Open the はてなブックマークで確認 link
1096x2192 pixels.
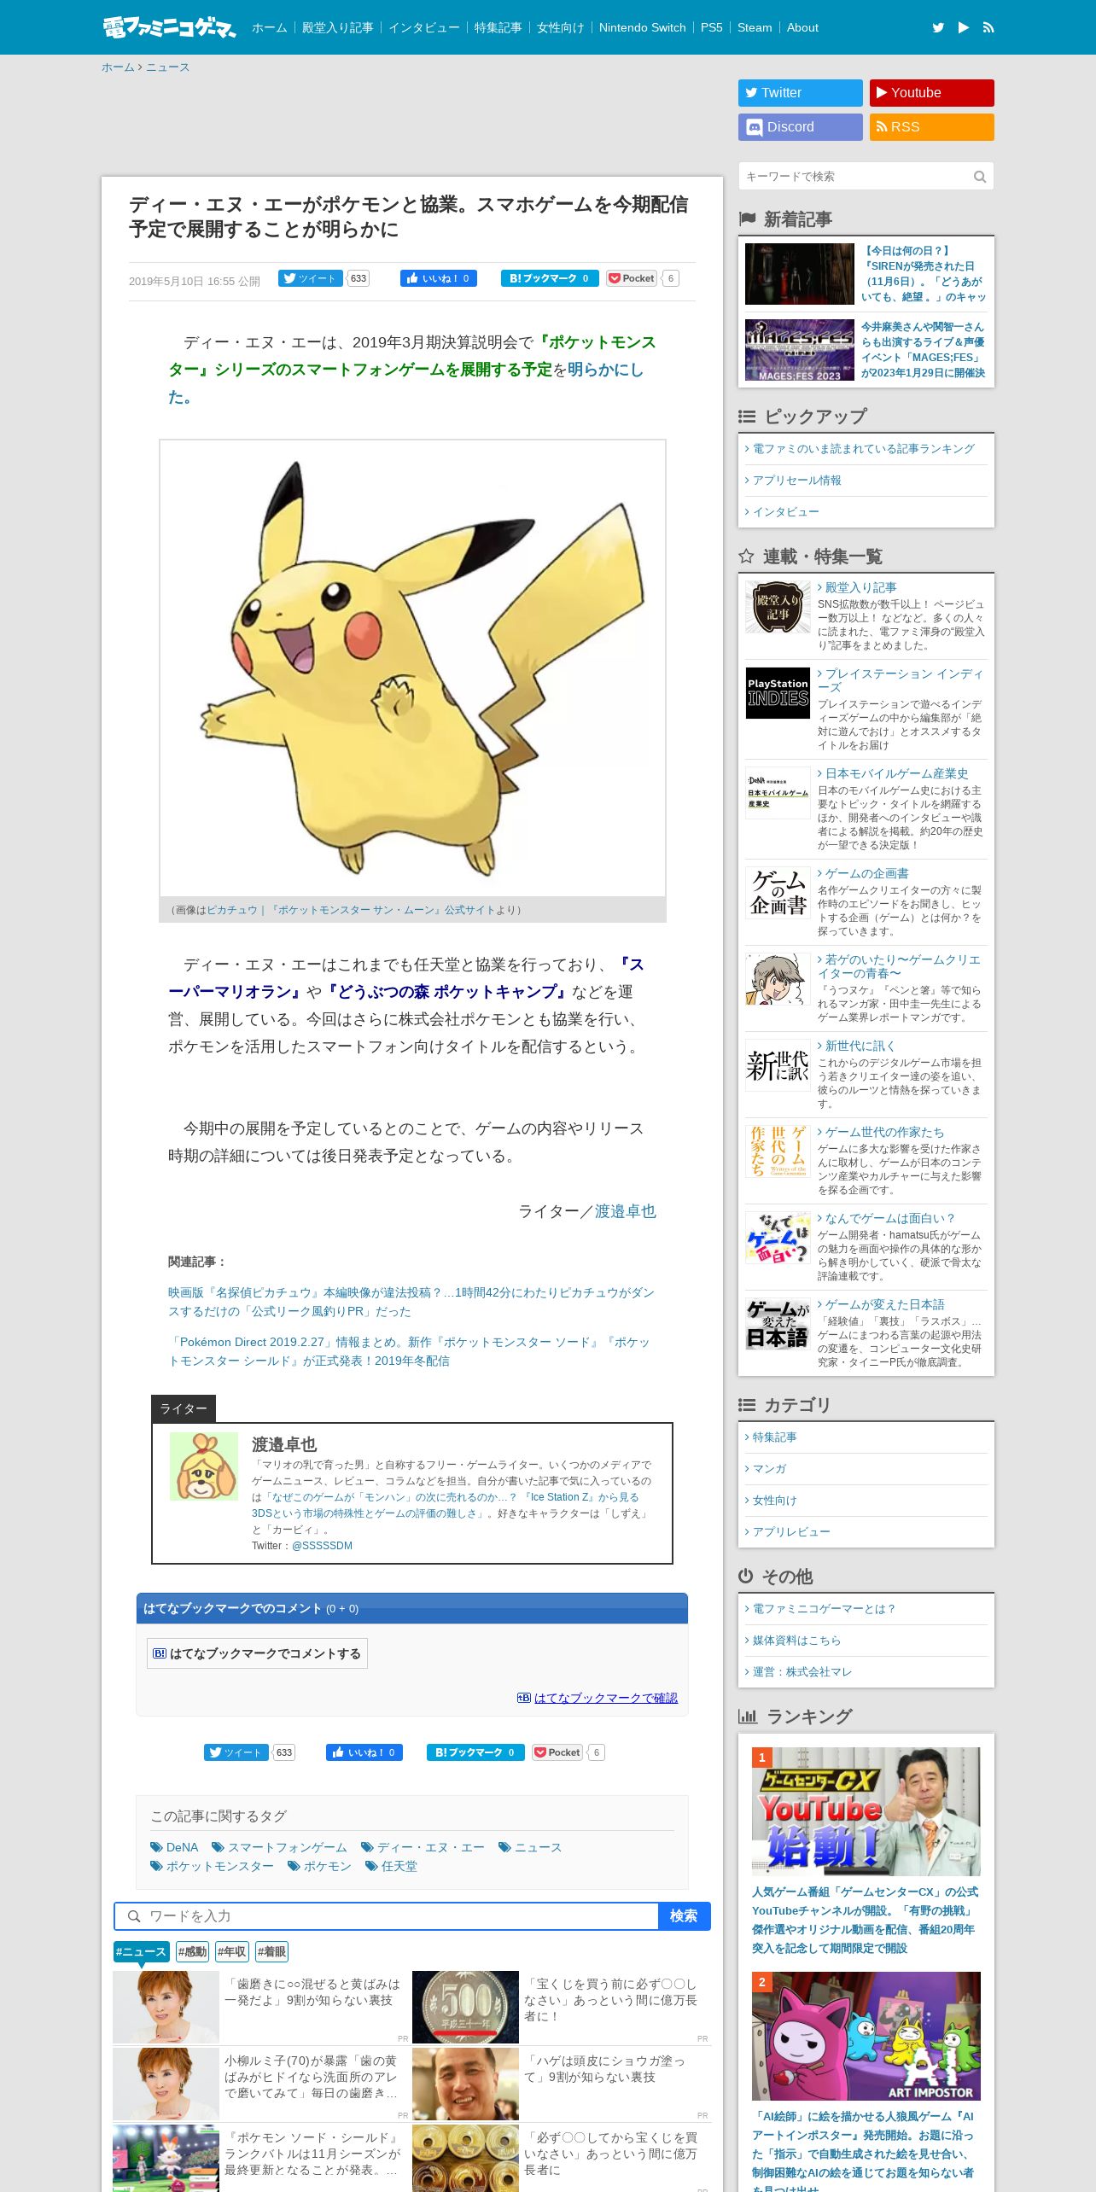pyautogui.click(x=605, y=1698)
